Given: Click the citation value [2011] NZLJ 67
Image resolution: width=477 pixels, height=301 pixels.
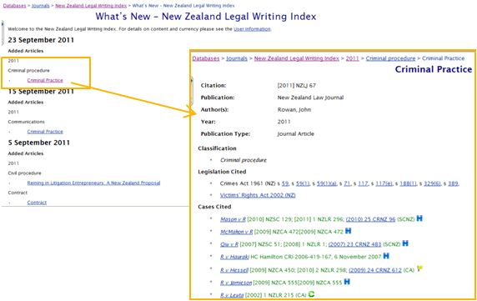Looking at the screenshot, I should (297, 85).
